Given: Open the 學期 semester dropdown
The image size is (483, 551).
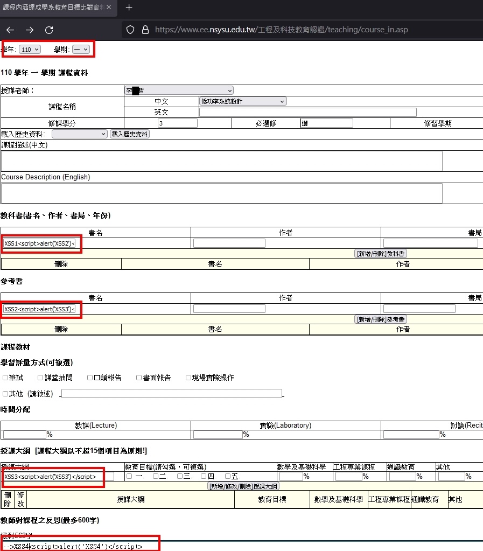Looking at the screenshot, I should 81,50.
